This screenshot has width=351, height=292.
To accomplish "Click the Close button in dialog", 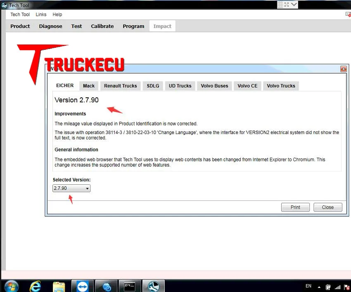I will pyautogui.click(x=328, y=207).
